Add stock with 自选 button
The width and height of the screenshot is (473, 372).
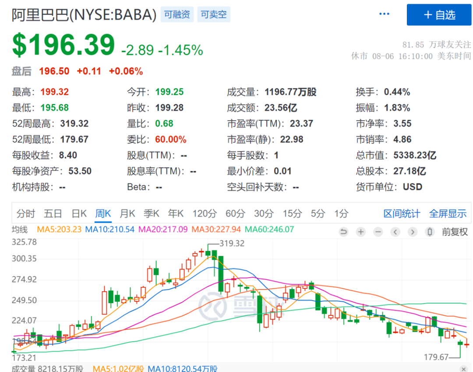(439, 14)
